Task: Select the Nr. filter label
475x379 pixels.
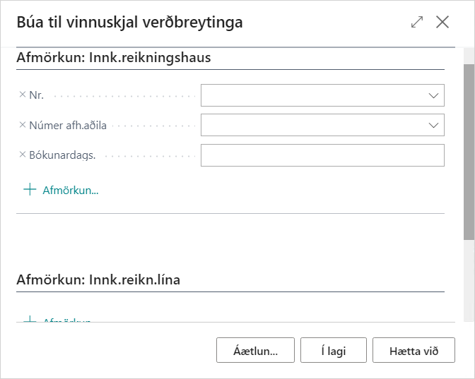Action: point(37,95)
